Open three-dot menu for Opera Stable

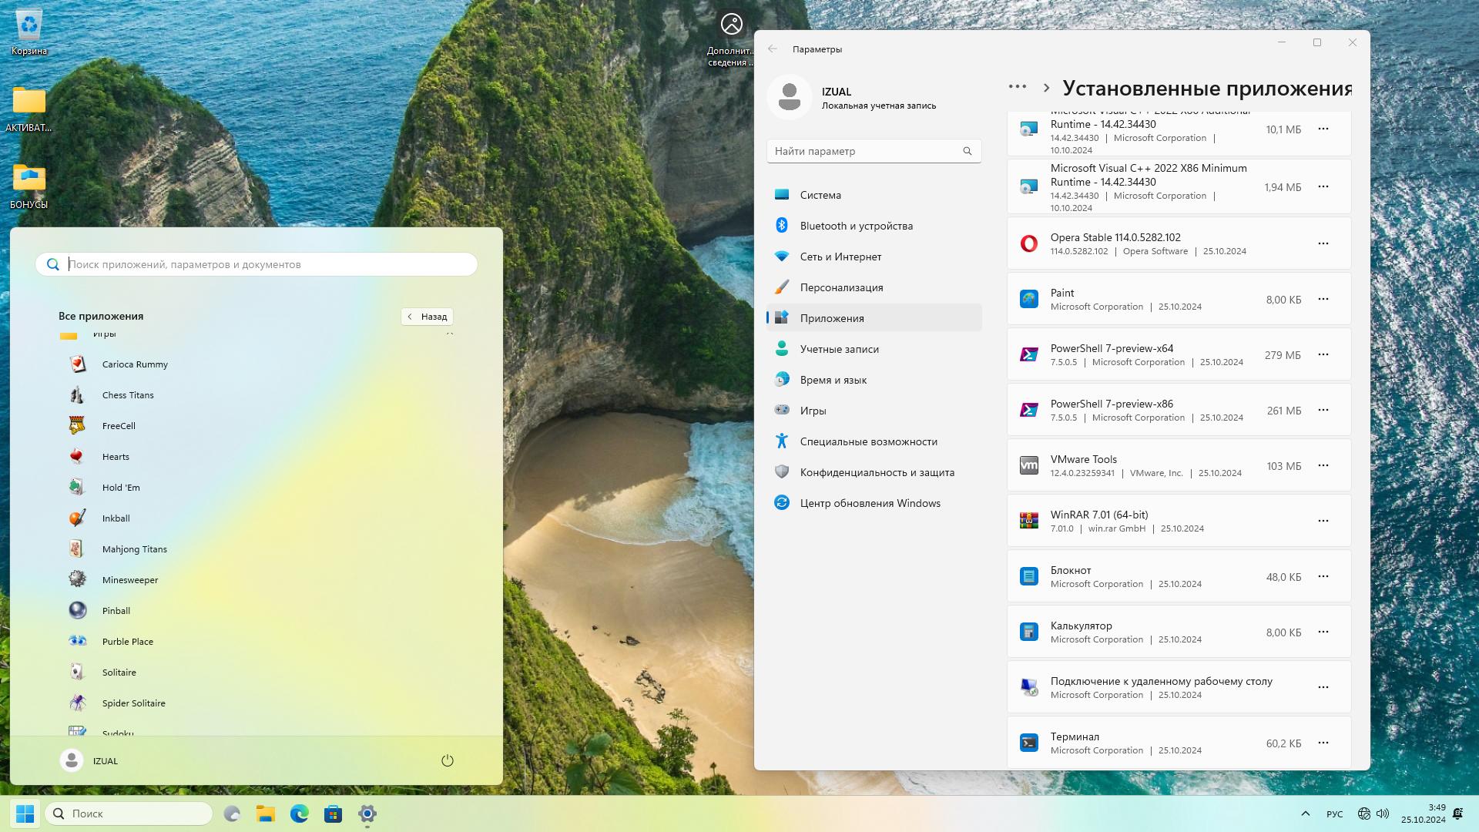1323,243
